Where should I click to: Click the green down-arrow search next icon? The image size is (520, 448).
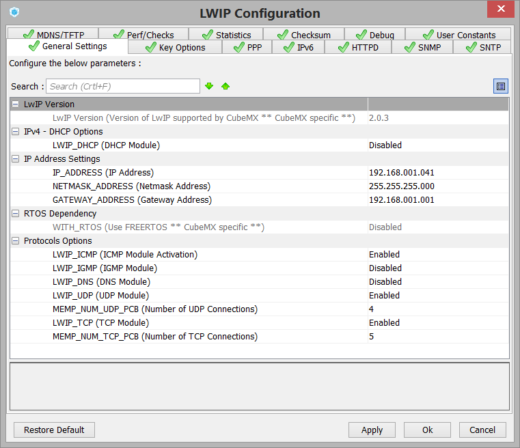point(209,86)
